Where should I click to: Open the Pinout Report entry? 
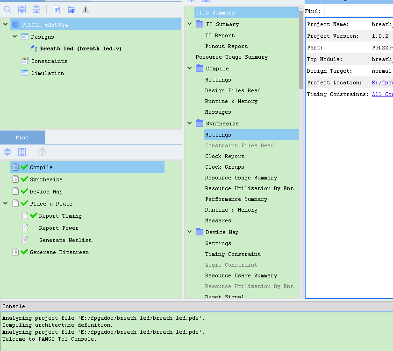[x=226, y=46]
